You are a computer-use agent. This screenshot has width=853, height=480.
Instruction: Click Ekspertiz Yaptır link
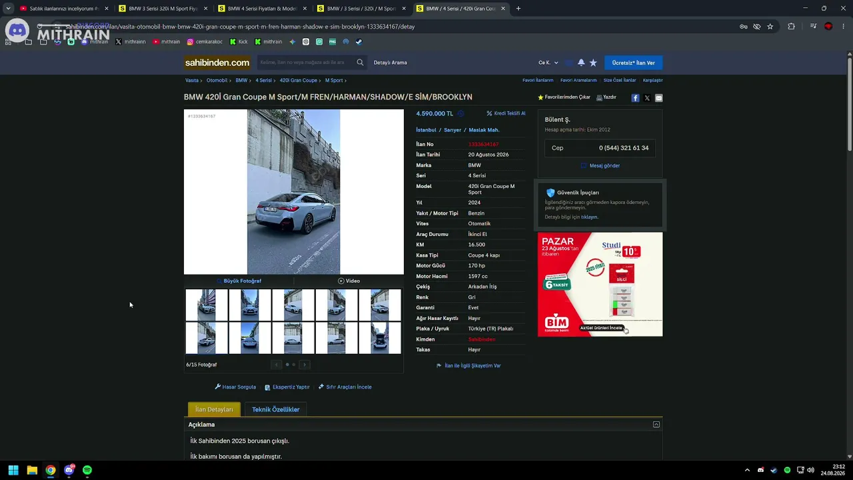(287, 387)
